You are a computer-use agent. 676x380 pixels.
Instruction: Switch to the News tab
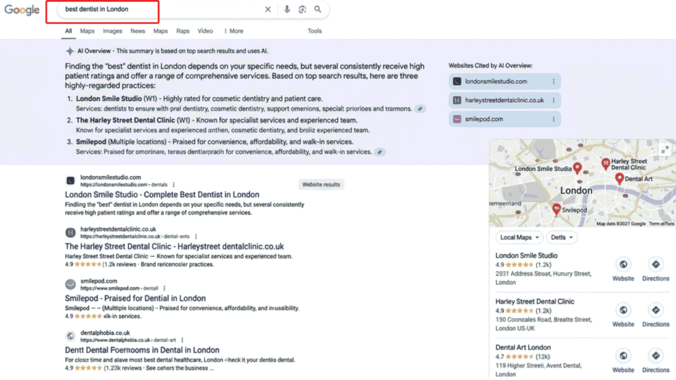pyautogui.click(x=137, y=31)
